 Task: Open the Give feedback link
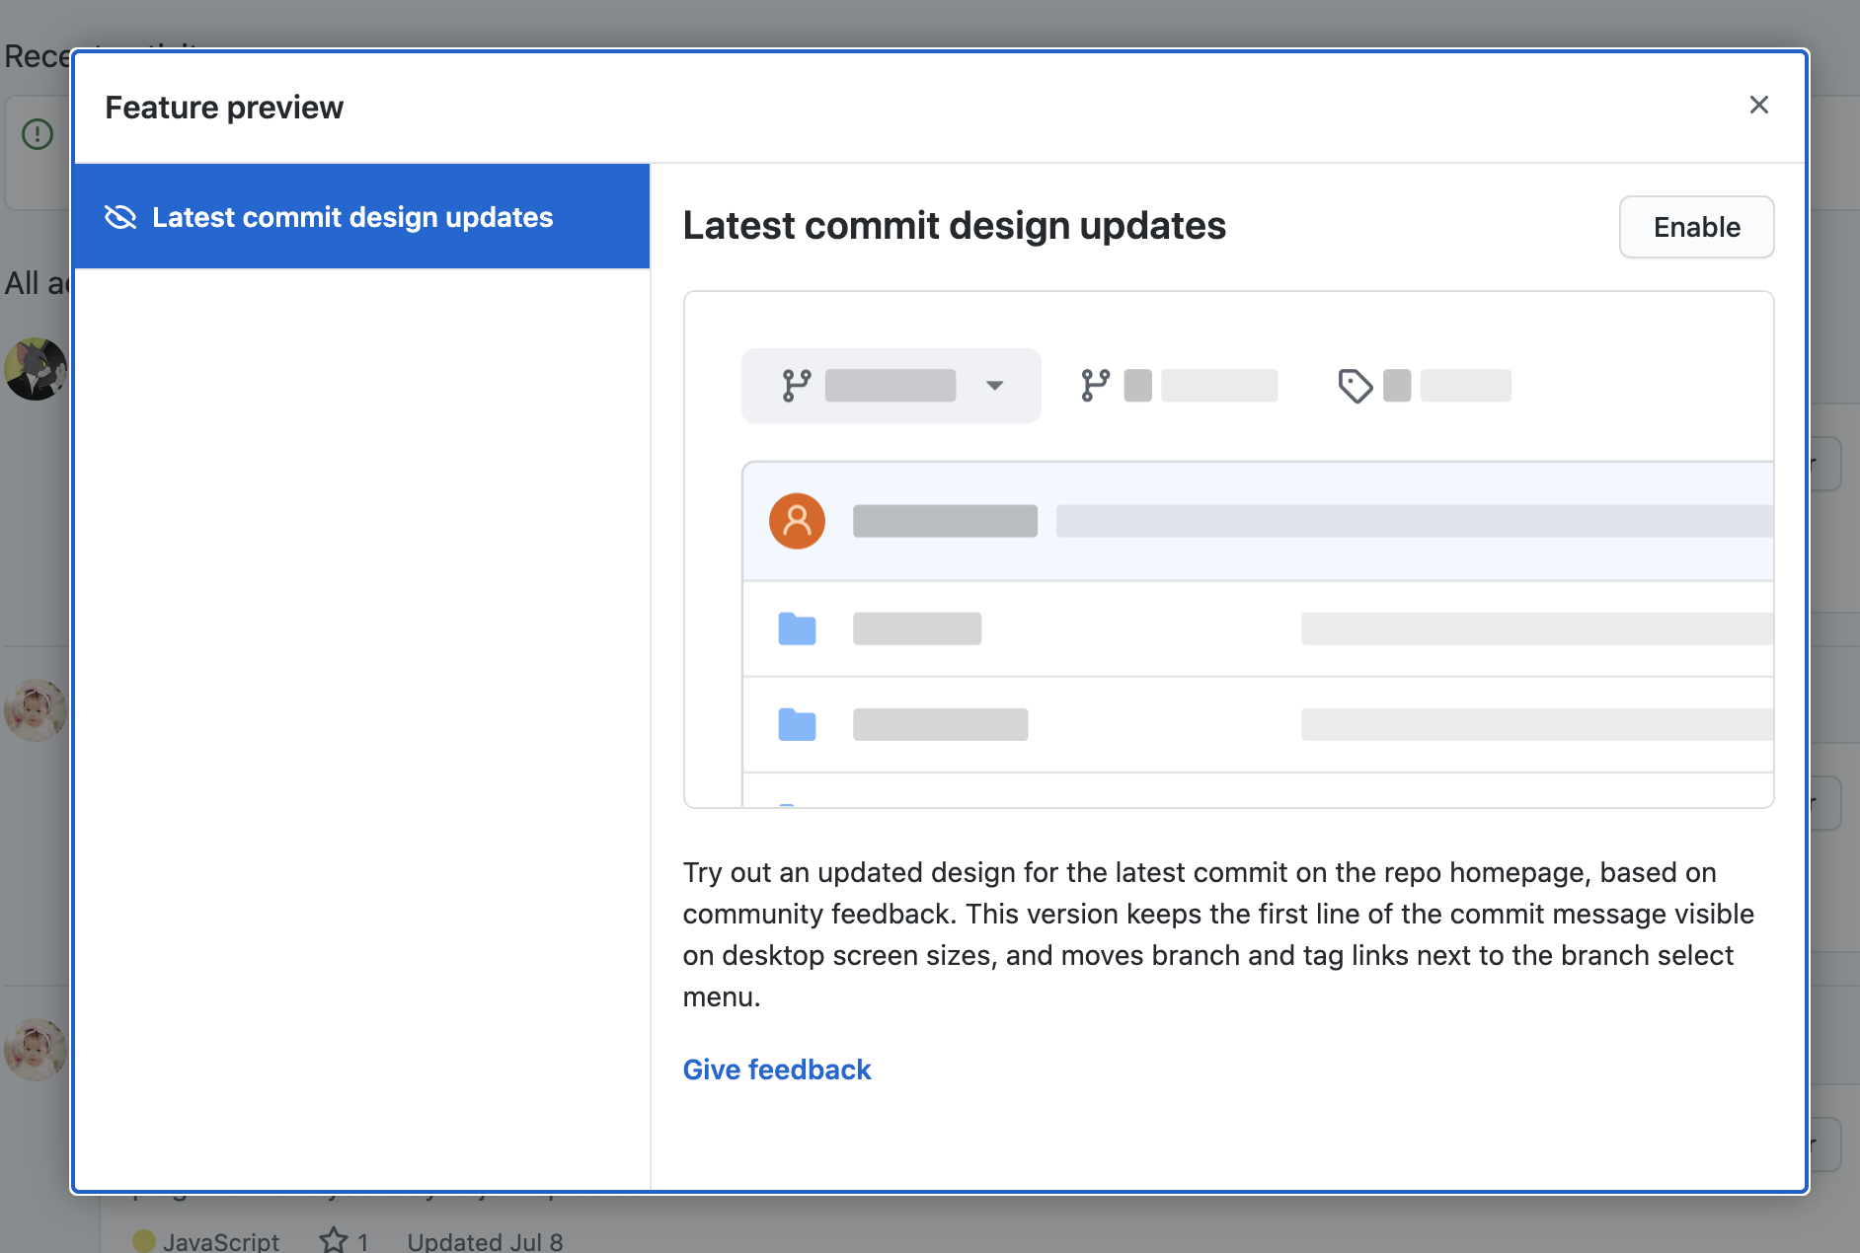776,1069
